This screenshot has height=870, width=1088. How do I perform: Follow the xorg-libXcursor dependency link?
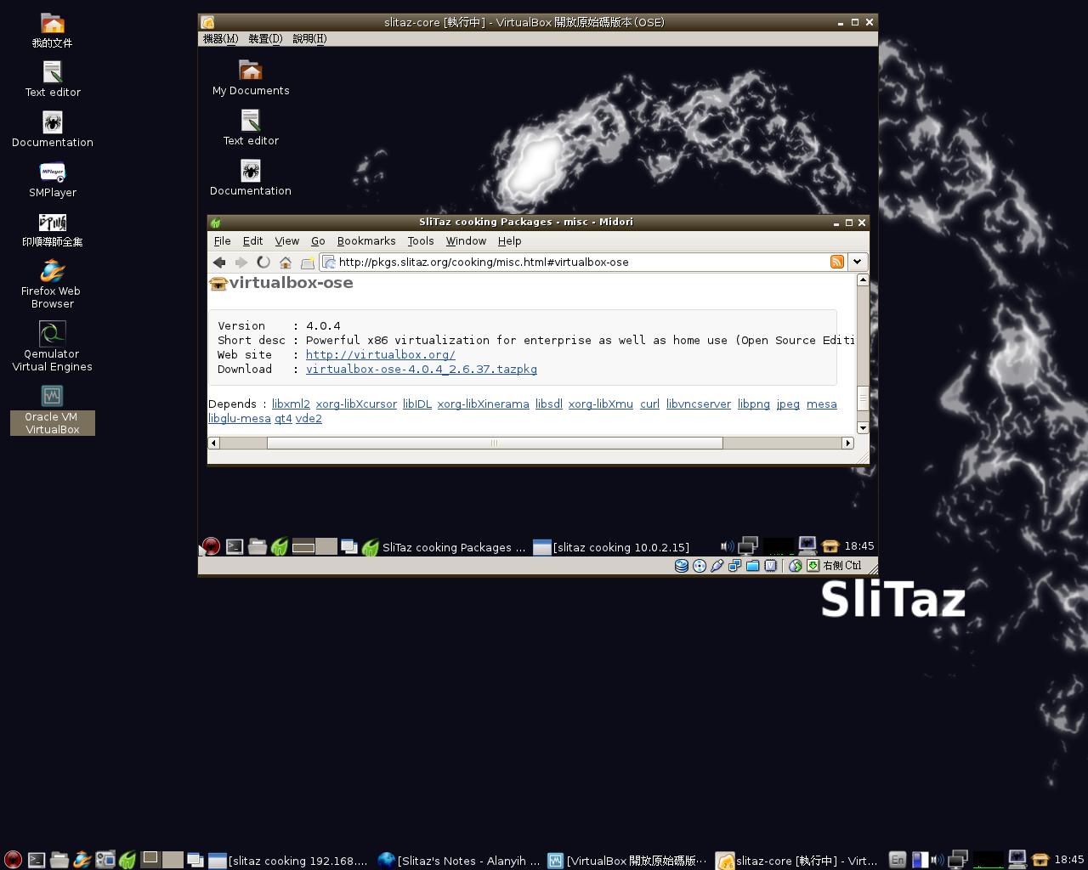click(x=356, y=404)
